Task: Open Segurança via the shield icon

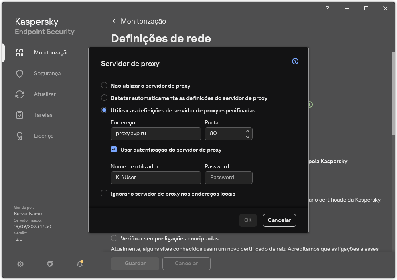Action: pos(20,73)
